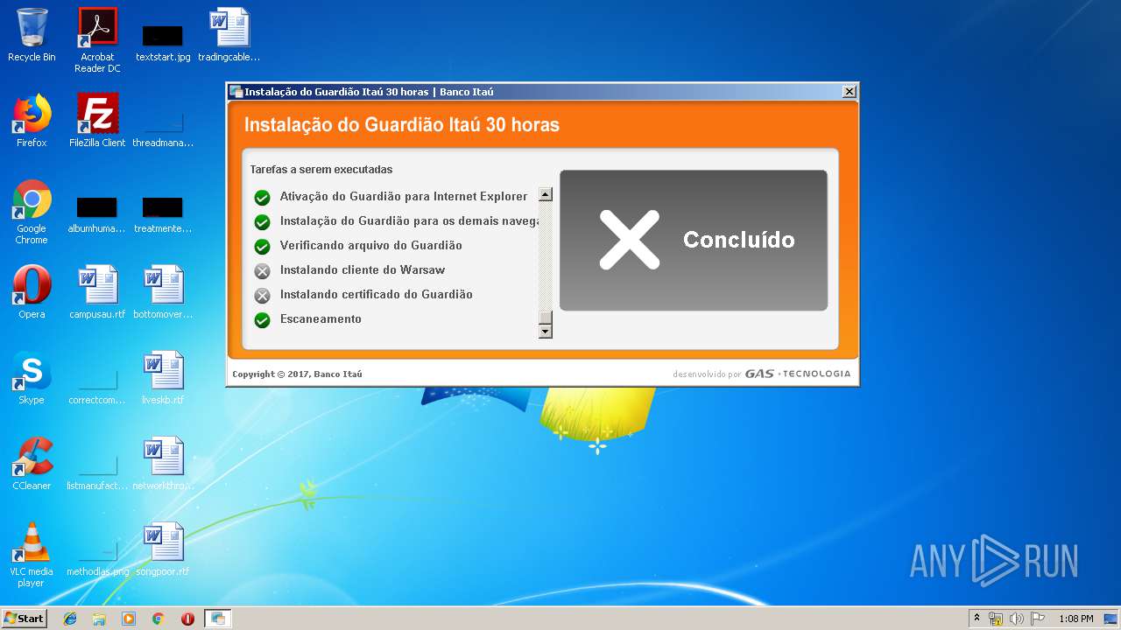Click the GAS Tecnologia logo
Image resolution: width=1121 pixels, height=630 pixels.
pos(797,374)
